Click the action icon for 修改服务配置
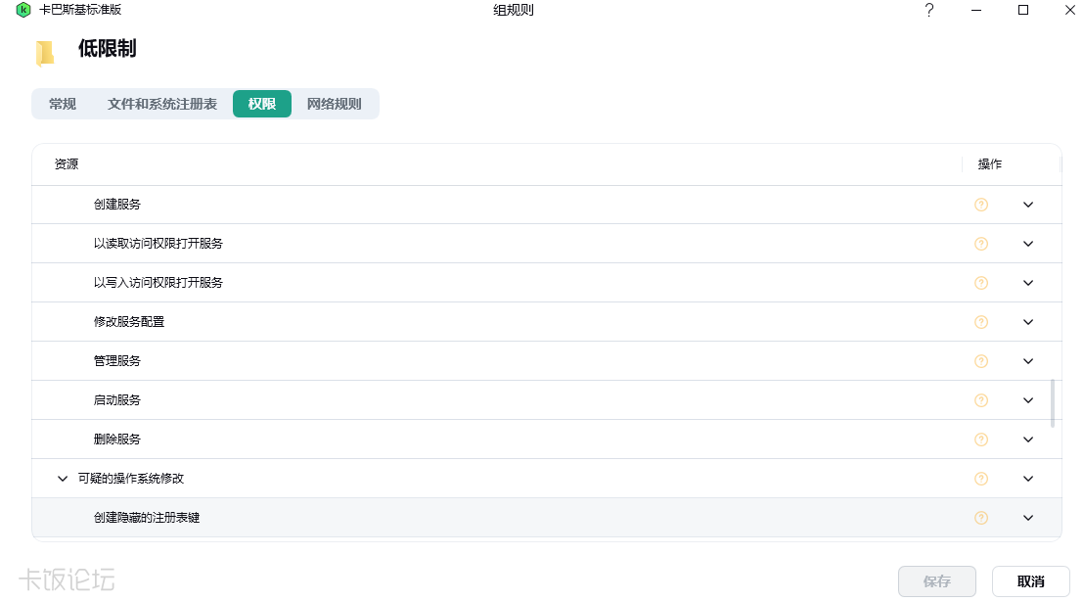1083x602 pixels. [981, 322]
